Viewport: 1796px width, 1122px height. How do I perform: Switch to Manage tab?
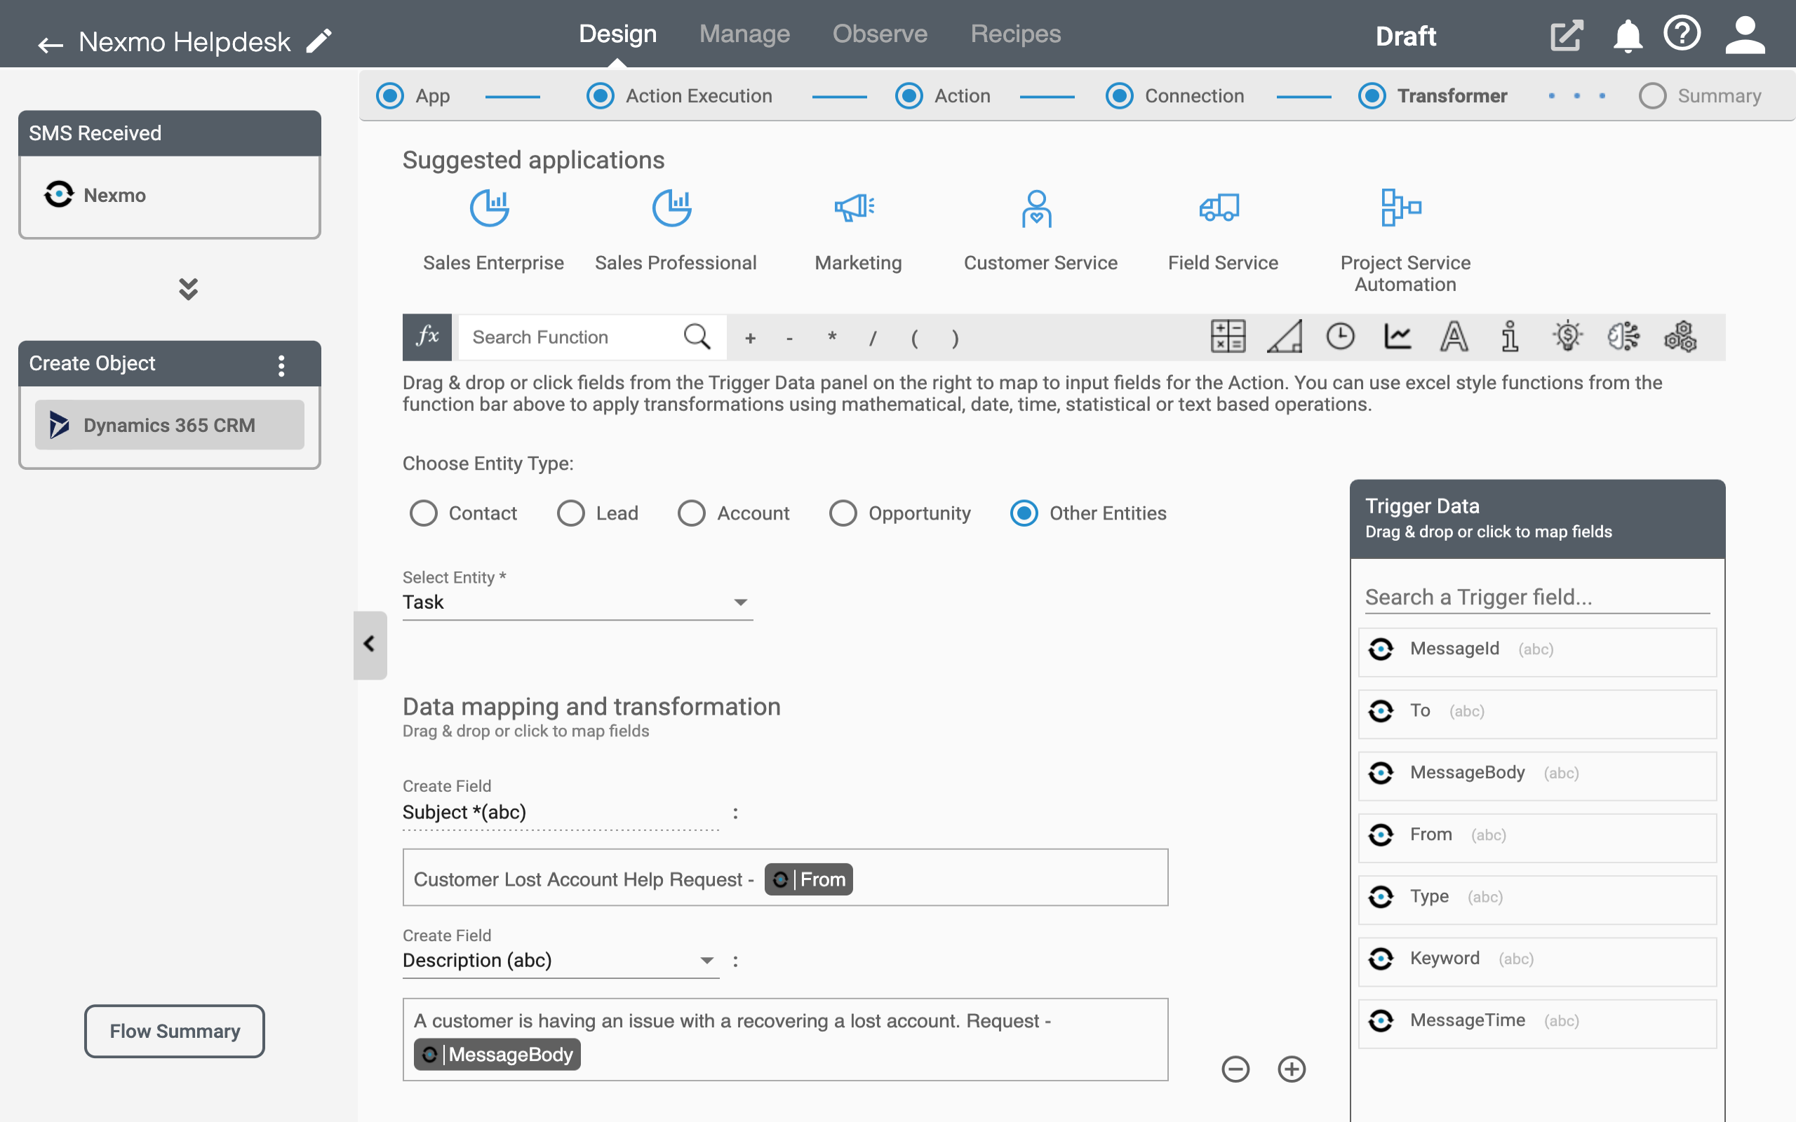[744, 34]
